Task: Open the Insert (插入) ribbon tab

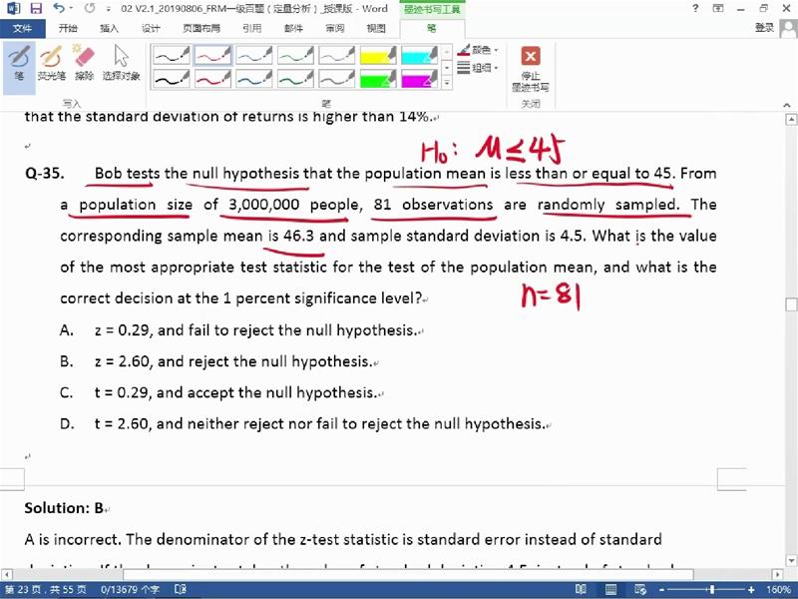Action: [109, 28]
